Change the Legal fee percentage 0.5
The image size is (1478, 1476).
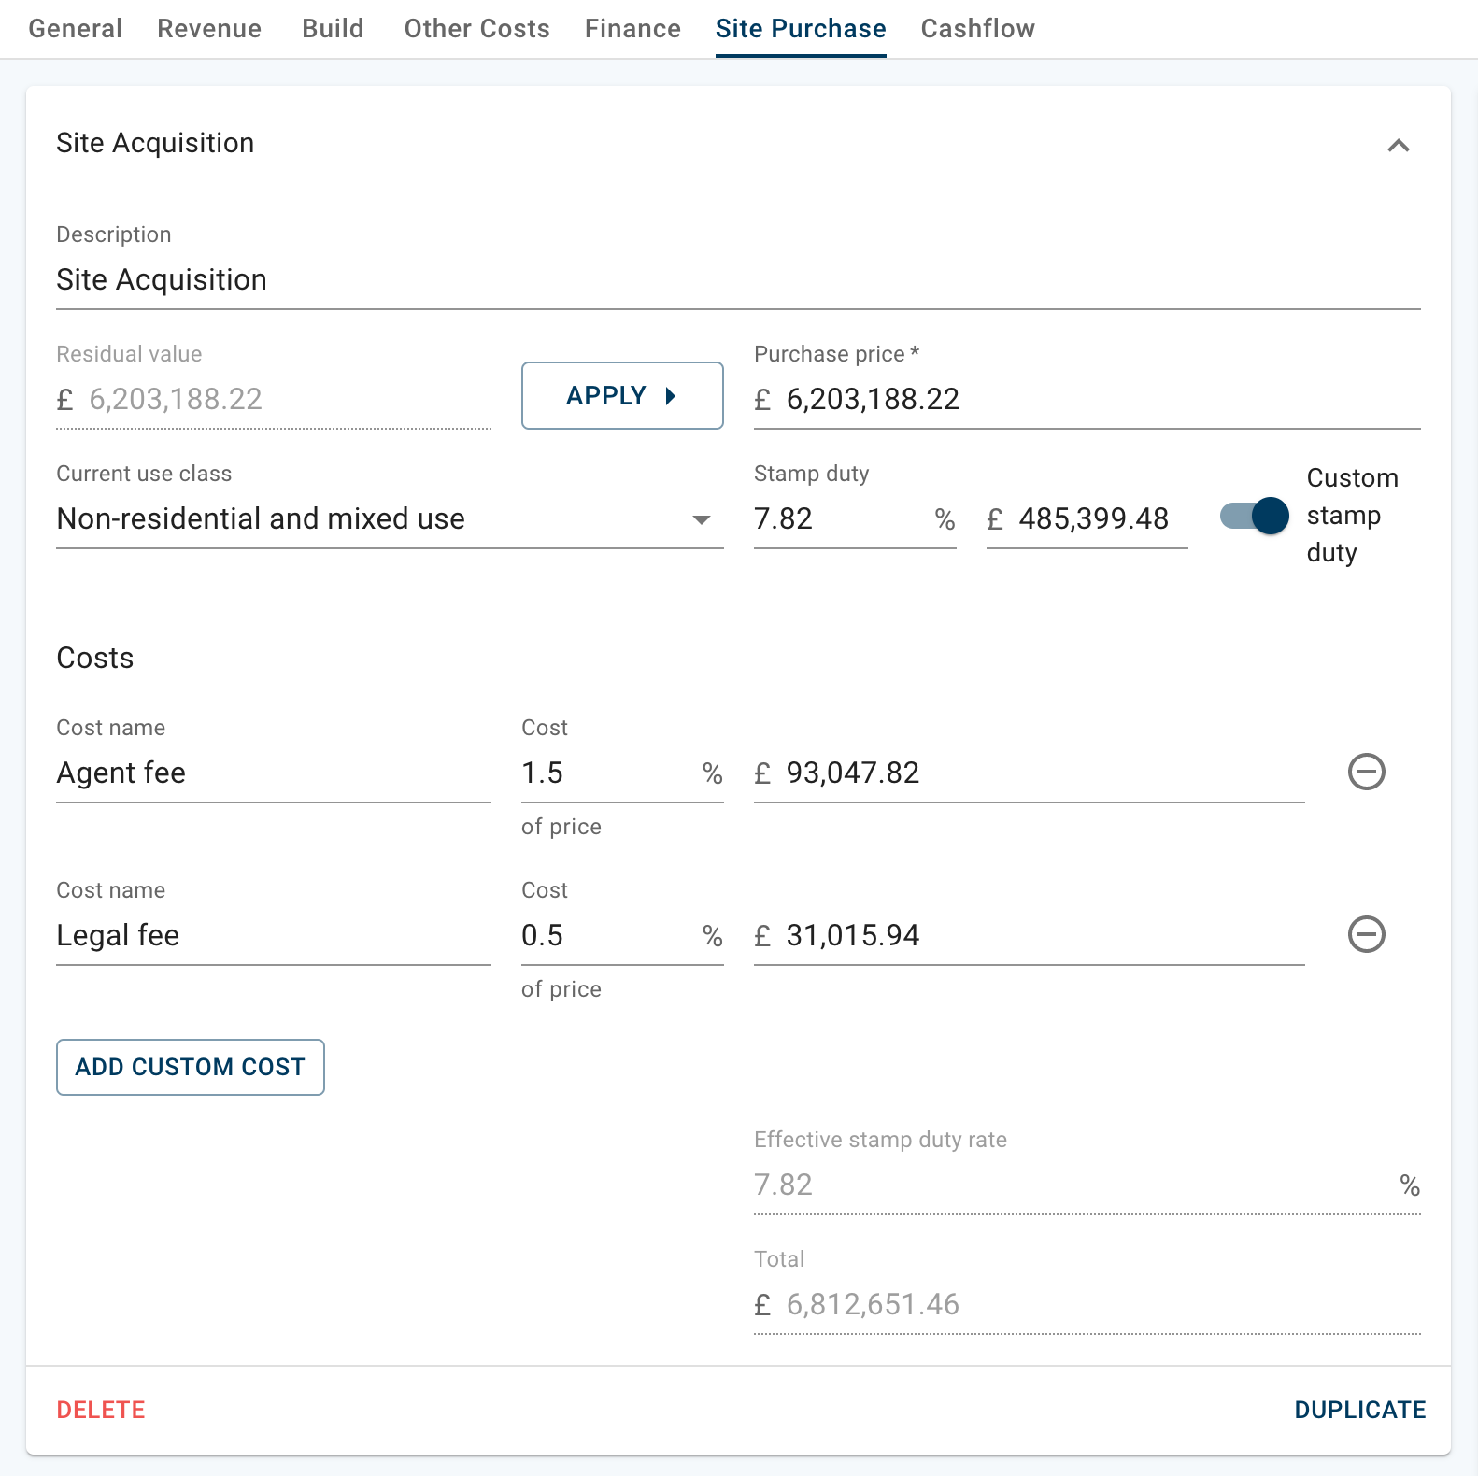coord(622,936)
